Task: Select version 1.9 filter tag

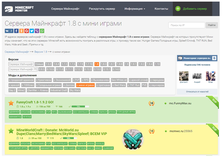Action: (127, 64)
